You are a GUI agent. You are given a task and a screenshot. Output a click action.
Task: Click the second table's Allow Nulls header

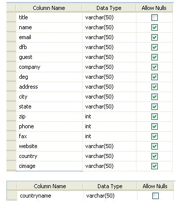[x=155, y=186]
